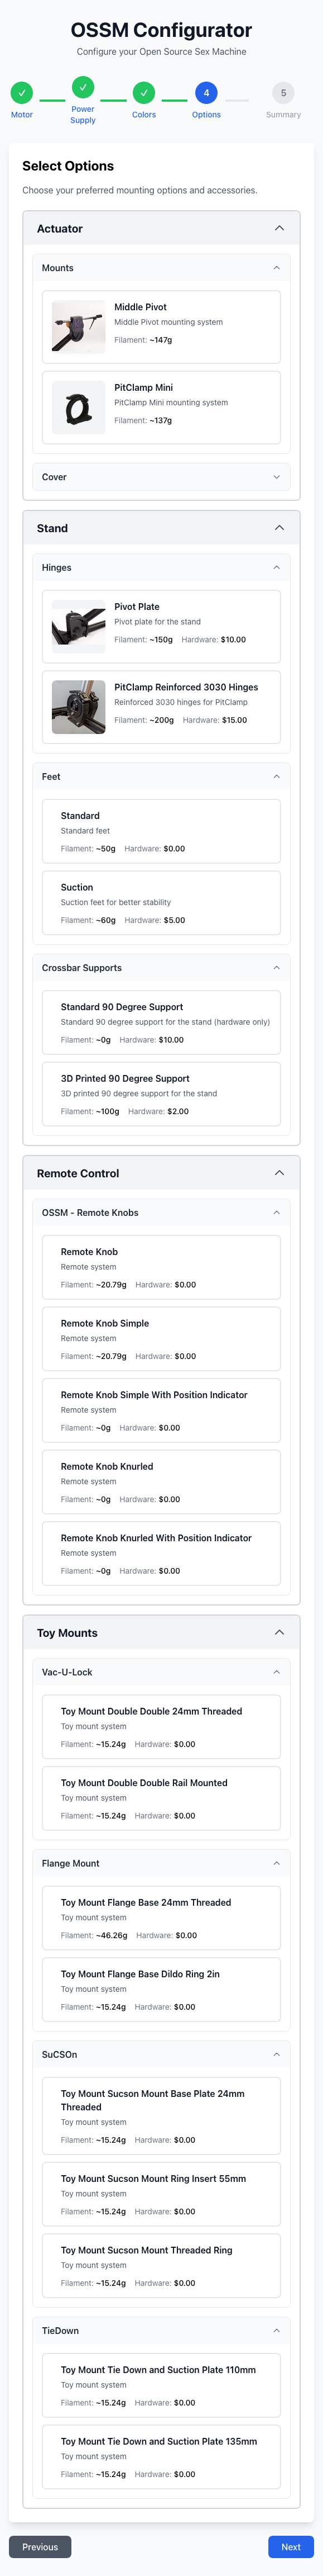Collapse the Vac-U-Lock subsection
Viewport: 323px width, 2576px height.
(x=277, y=1671)
